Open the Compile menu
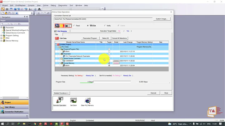The image size is (225, 126). point(31,5)
